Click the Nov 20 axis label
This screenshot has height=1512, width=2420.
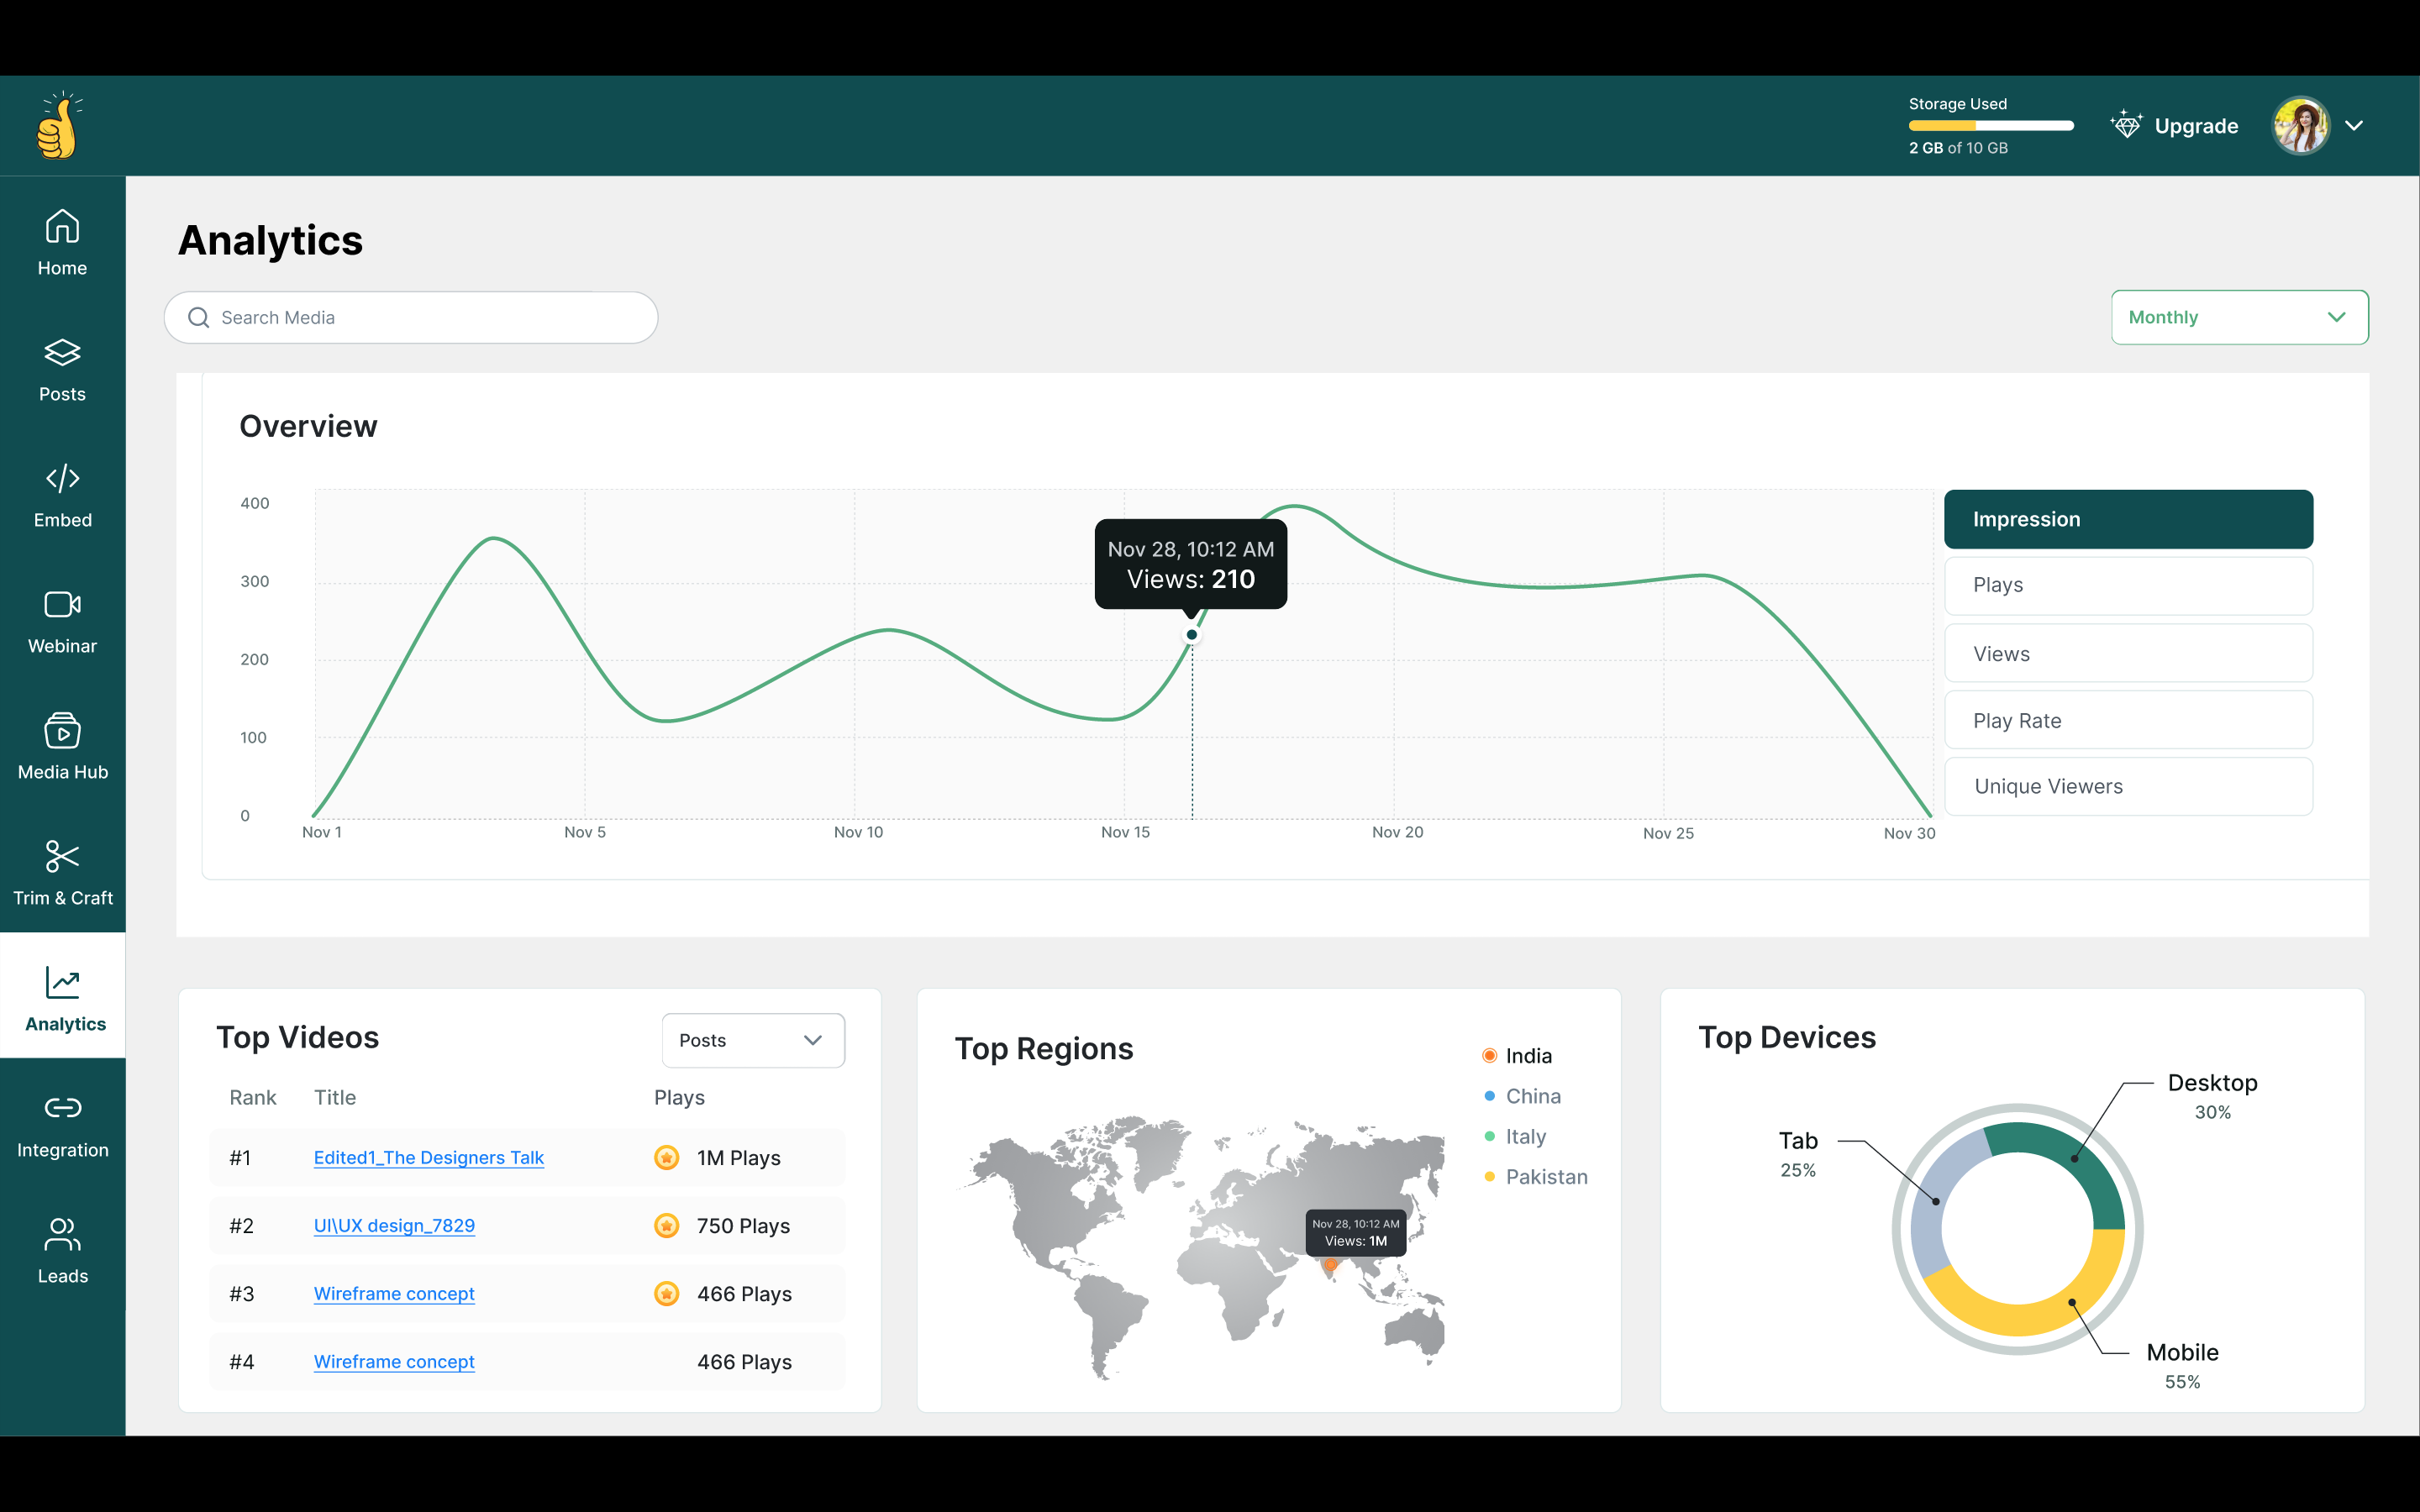[1397, 832]
